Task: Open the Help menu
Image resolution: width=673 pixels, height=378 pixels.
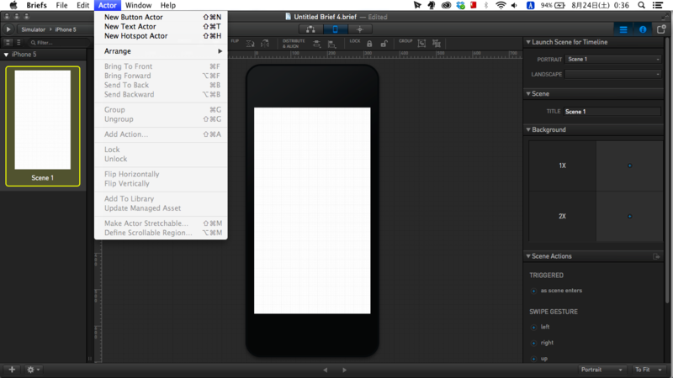Action: (167, 5)
